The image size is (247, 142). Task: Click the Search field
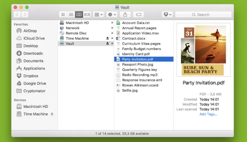(x=204, y=14)
